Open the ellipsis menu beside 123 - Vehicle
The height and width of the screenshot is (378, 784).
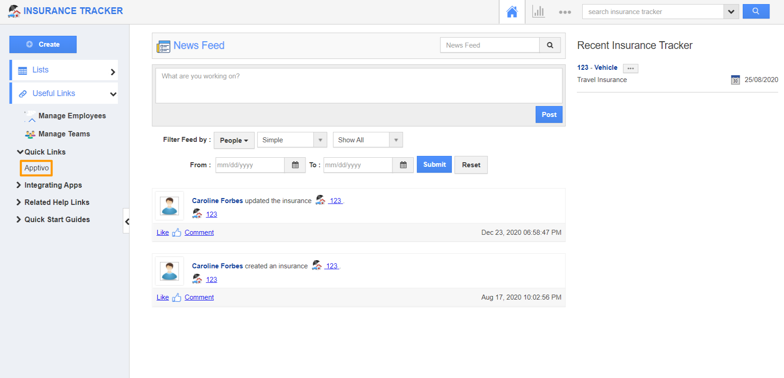(x=630, y=68)
